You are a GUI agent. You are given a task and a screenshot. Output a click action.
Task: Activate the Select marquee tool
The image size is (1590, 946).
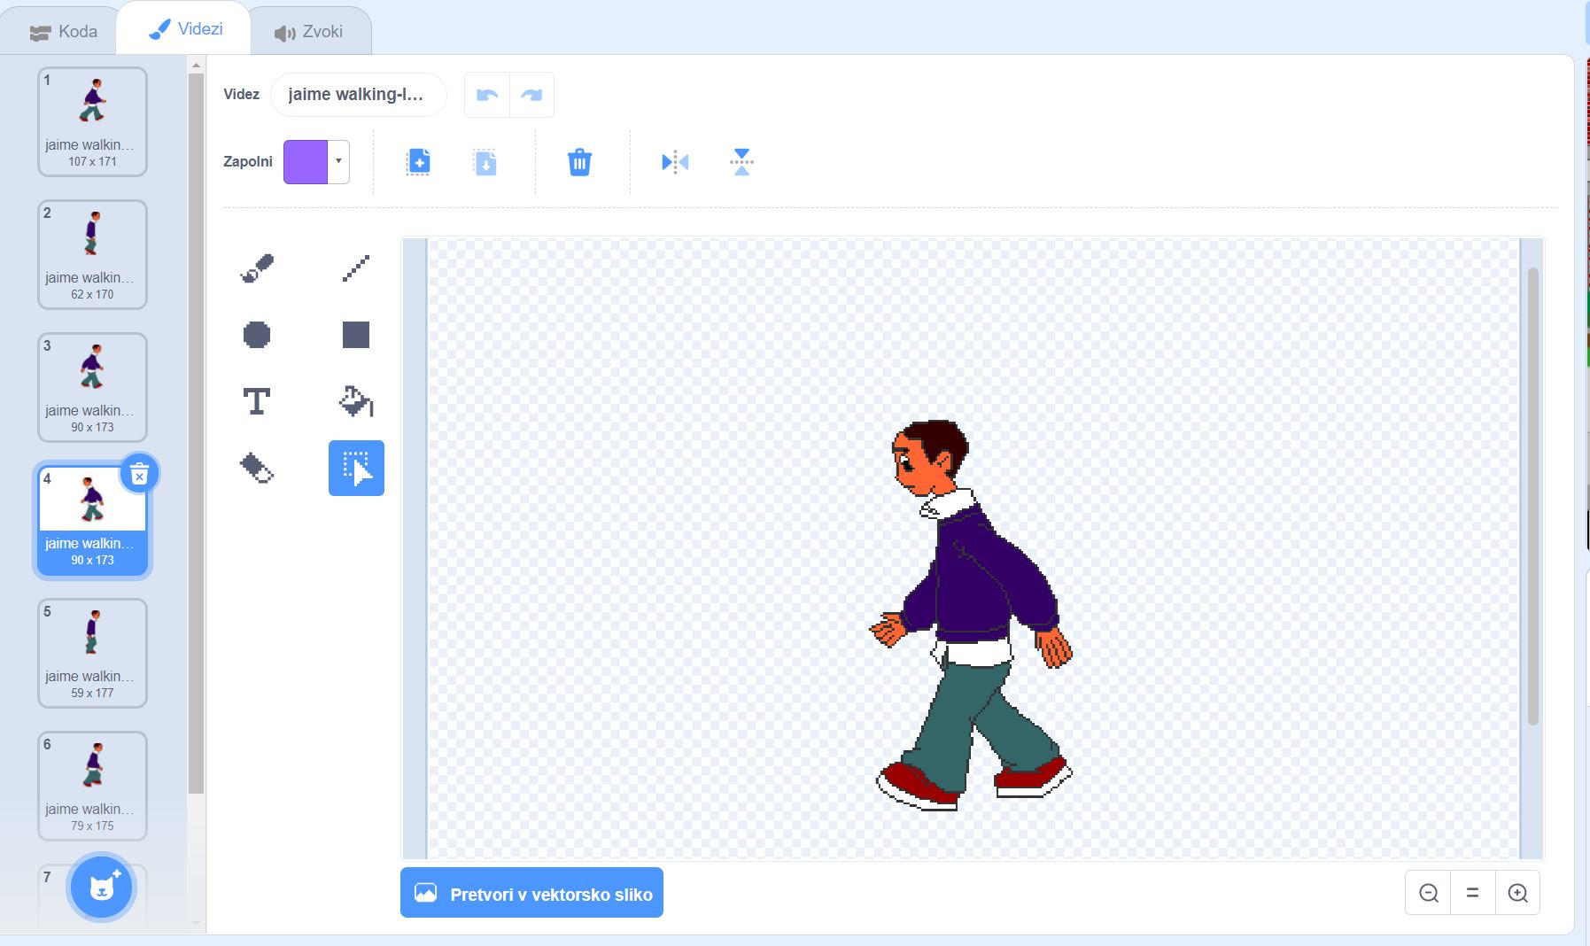tap(356, 468)
